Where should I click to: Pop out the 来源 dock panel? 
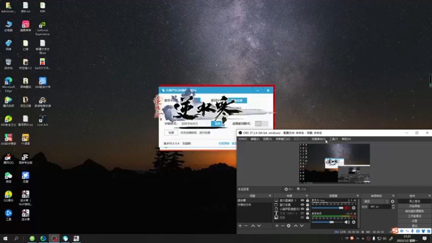click(x=307, y=195)
